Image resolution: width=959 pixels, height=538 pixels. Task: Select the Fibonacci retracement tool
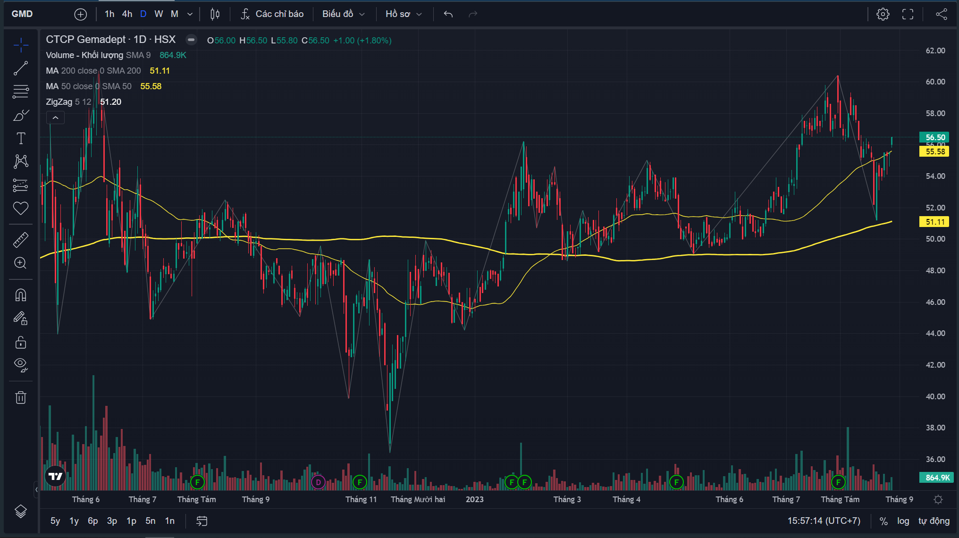[21, 92]
